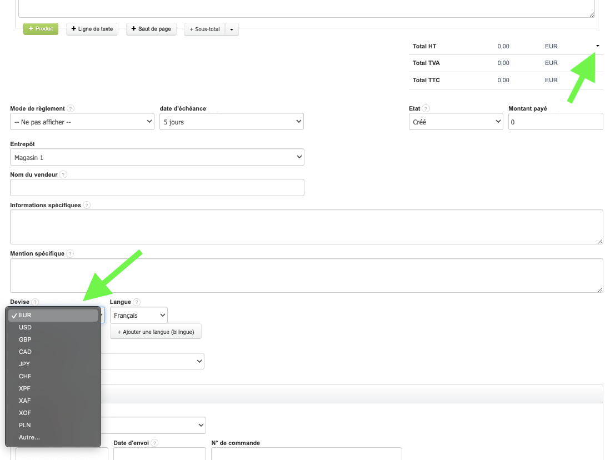Click Ajouter une langue (bilingue) button
615x460 pixels.
(156, 332)
